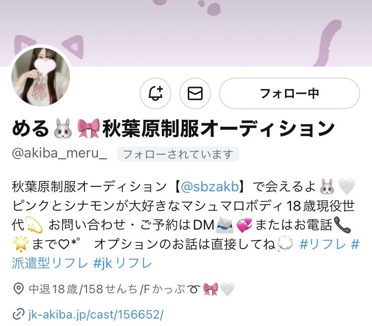Viewport: 372px width, 326px height.
Task: Open the round profile avatar photo
Action: pos(41,77)
